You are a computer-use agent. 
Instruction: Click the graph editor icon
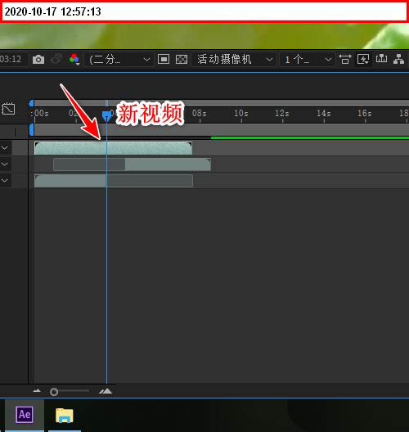coord(8,109)
